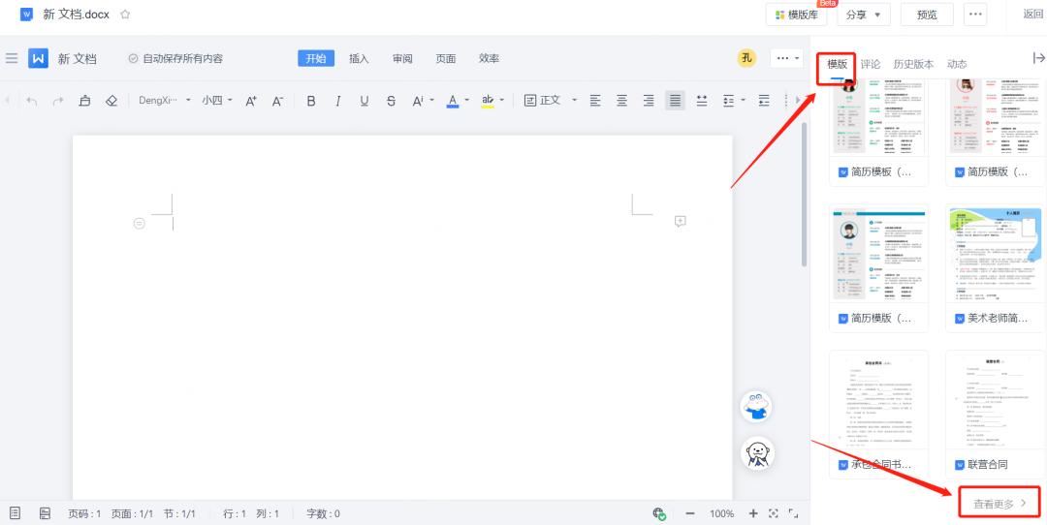This screenshot has width=1047, height=525.
Task: Open the 效率 tab
Action: [489, 58]
